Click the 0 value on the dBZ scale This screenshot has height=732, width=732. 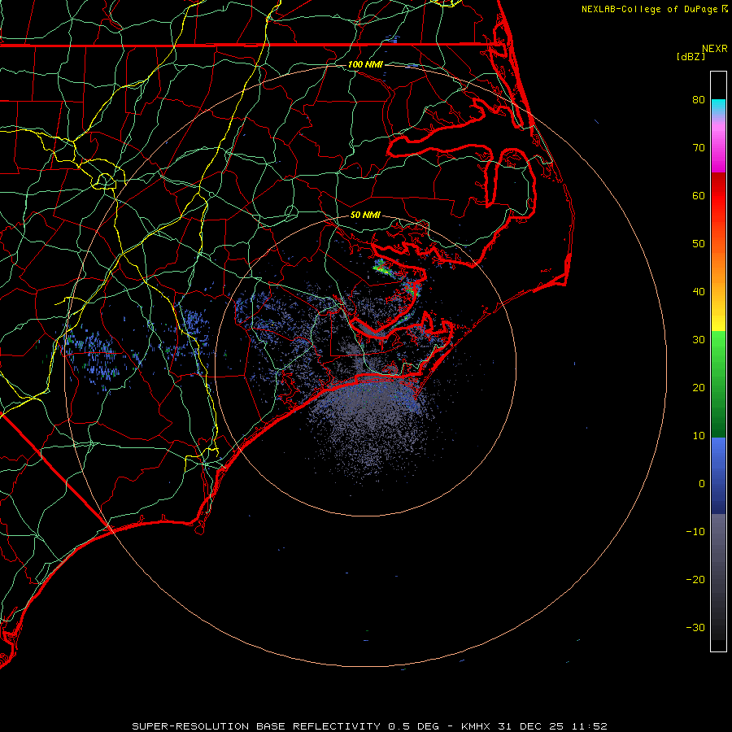(702, 484)
